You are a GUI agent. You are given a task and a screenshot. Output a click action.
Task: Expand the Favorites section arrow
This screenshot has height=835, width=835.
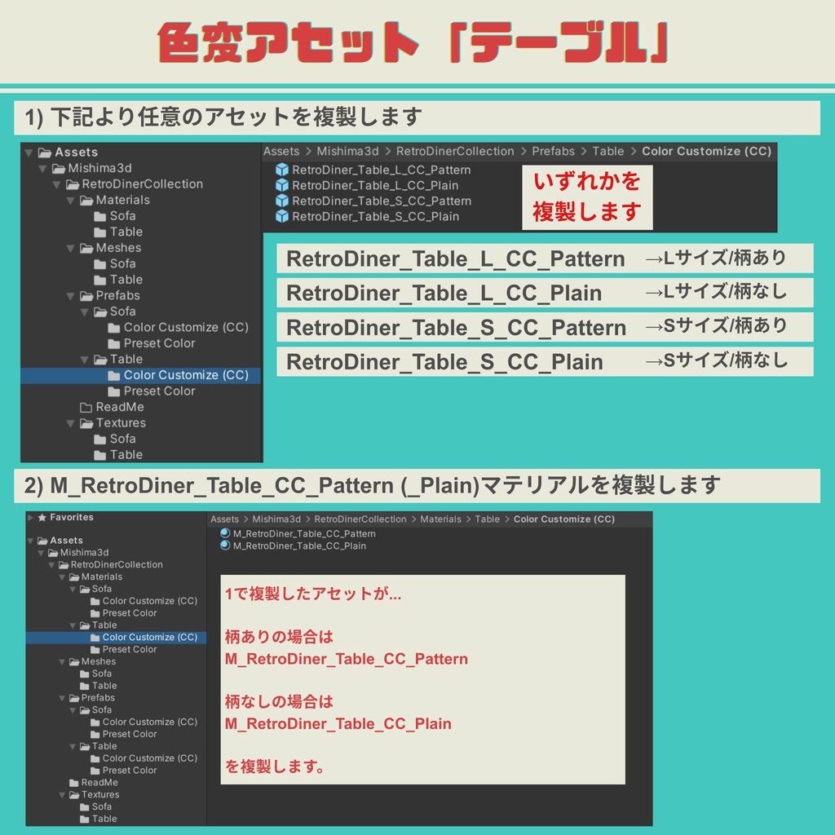click(x=31, y=517)
